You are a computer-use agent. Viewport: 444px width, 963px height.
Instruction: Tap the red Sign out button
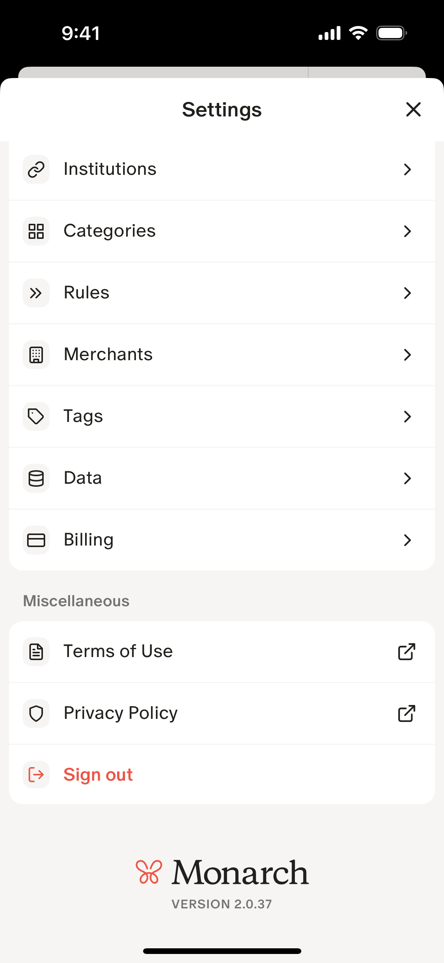click(98, 775)
